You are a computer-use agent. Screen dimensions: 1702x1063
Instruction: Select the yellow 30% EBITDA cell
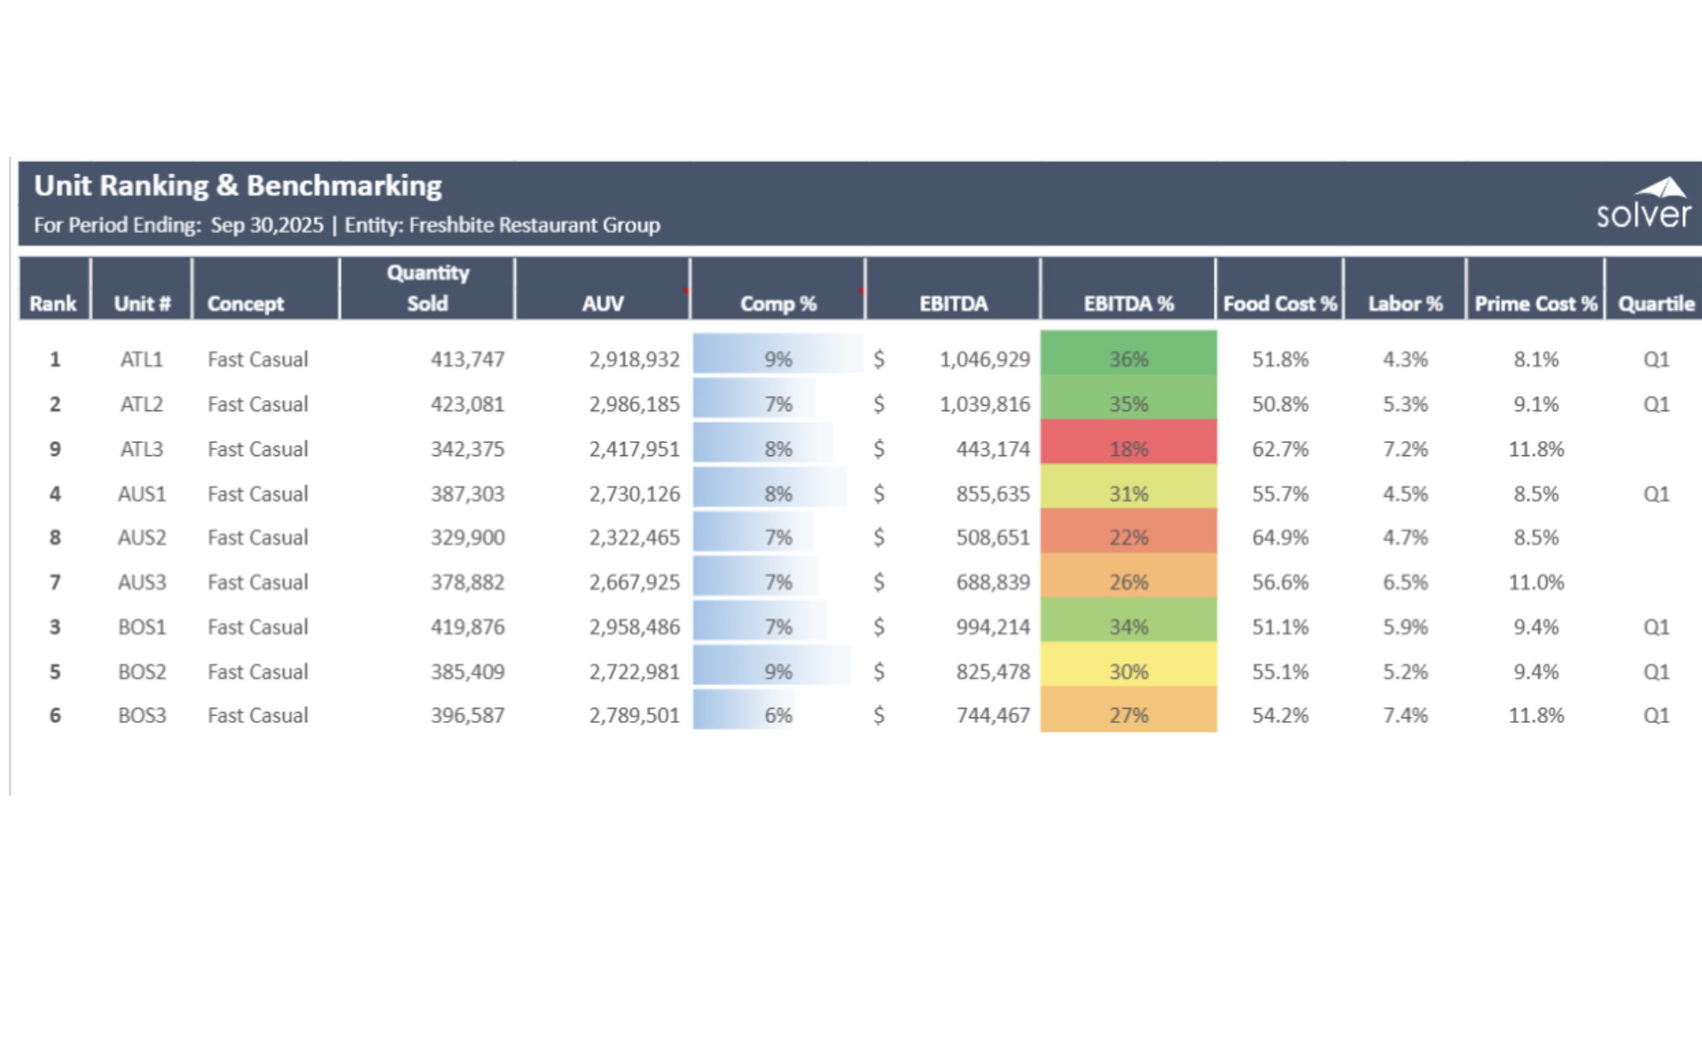click(1128, 671)
